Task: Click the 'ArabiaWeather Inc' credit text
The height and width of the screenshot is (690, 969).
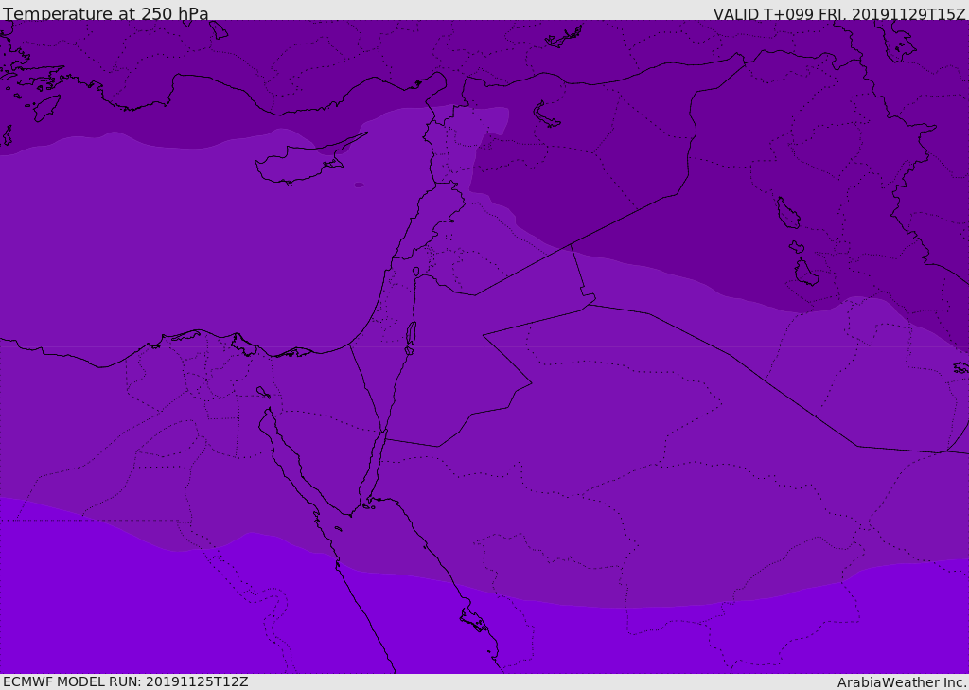Action: pos(902,682)
